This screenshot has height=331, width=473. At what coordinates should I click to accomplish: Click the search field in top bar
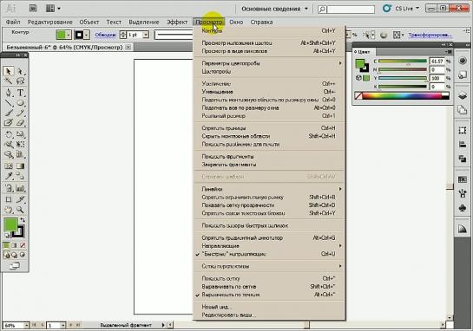click(351, 10)
